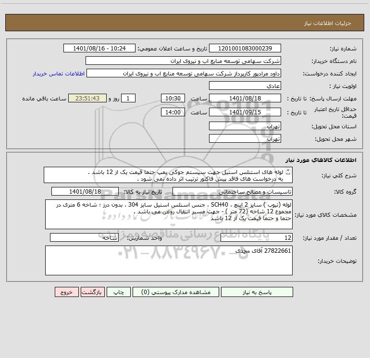This screenshot has width=370, height=358.
Task: Click section heading اطلاعات کالاهای مورد نیاز
Action: click(321, 160)
